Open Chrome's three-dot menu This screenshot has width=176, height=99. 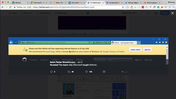tap(174, 7)
